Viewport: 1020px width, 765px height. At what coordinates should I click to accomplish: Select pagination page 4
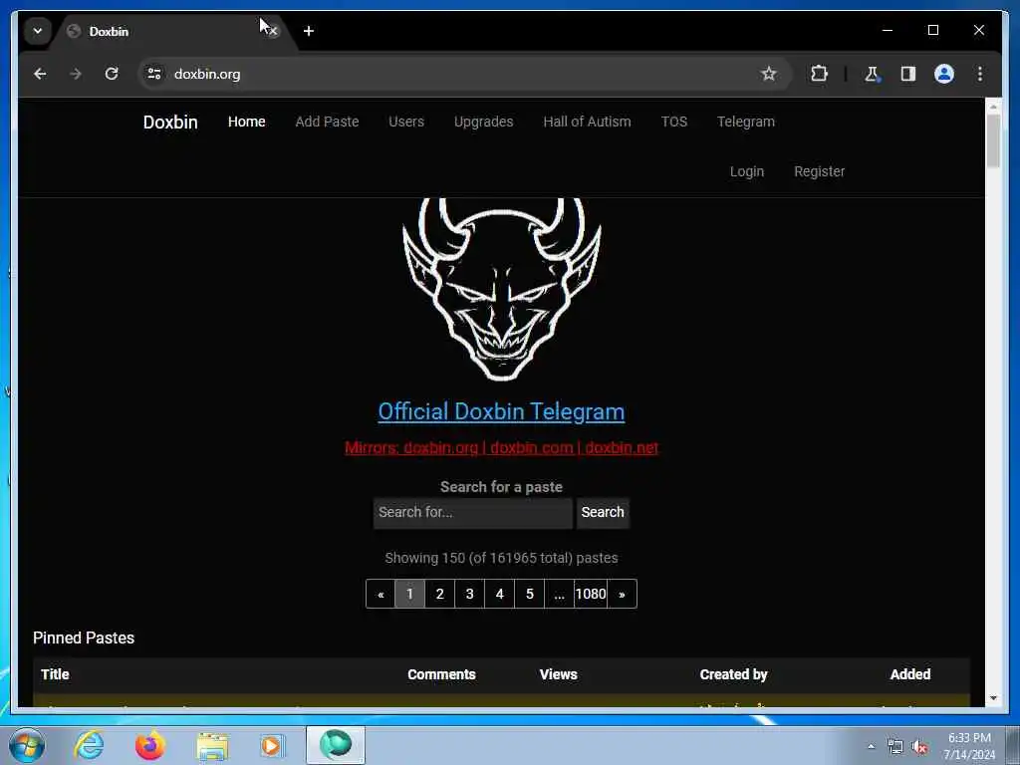[500, 594]
